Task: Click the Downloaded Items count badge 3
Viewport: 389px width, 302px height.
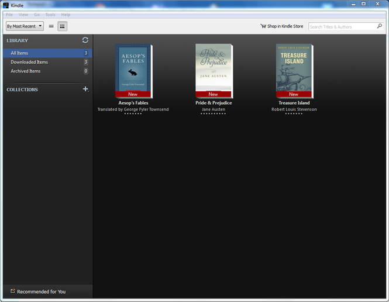Action: [x=86, y=62]
